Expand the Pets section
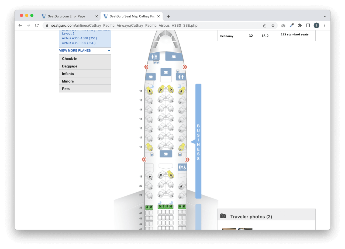This screenshot has width=345, height=249. click(x=85, y=89)
